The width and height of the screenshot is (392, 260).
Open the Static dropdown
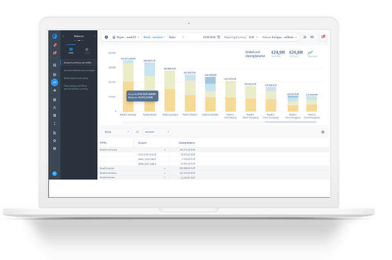tap(177, 37)
